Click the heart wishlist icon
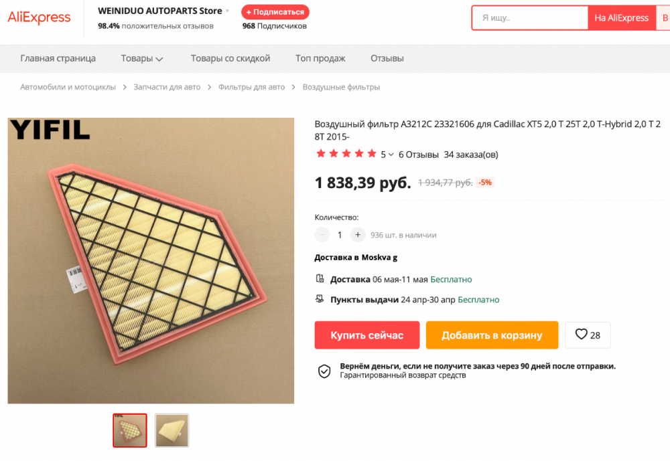Image resolution: width=670 pixels, height=461 pixels. tap(581, 335)
